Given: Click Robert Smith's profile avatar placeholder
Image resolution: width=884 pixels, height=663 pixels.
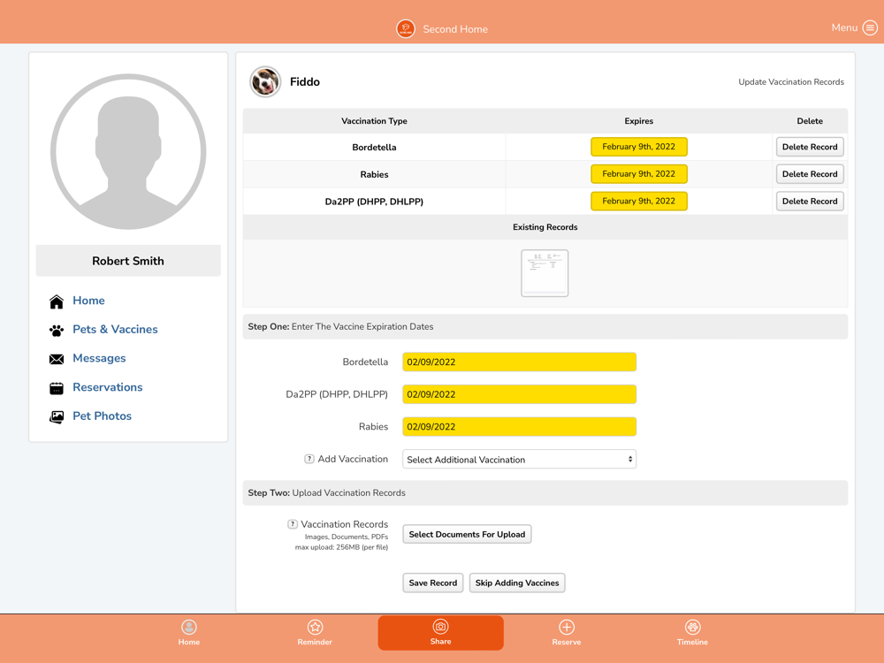Looking at the screenshot, I should 128,152.
